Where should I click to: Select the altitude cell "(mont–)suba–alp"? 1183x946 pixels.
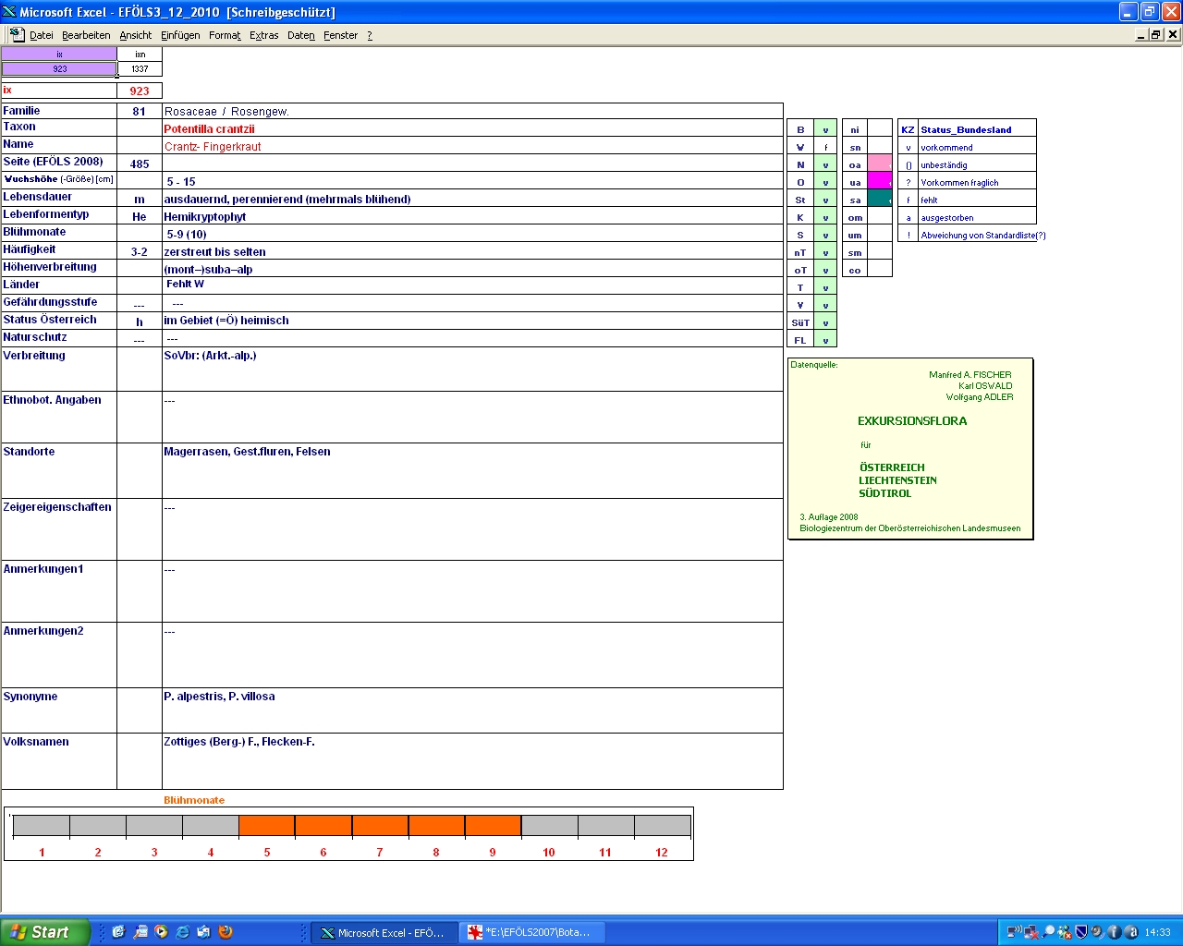click(x=472, y=269)
